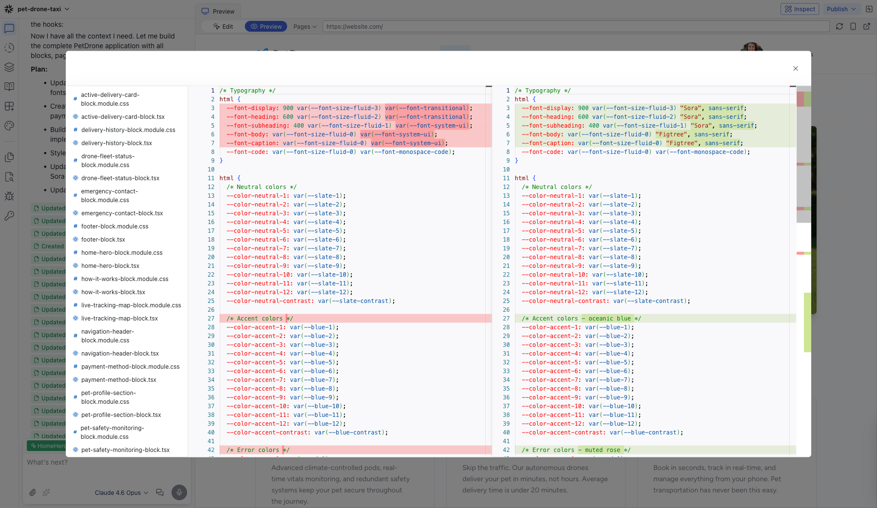Click the chat icon in left sidebar

click(x=9, y=28)
